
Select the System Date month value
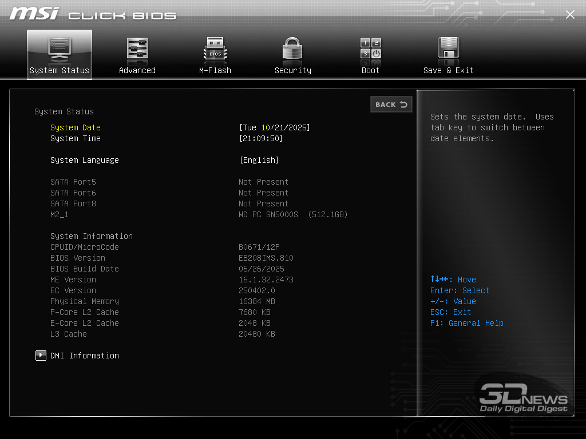coord(265,127)
